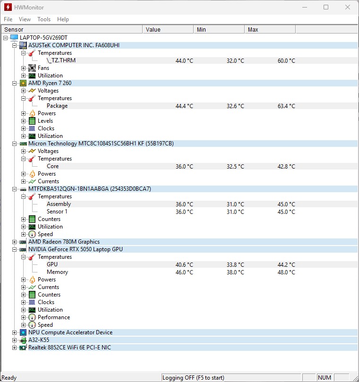The height and width of the screenshot is (382, 359).
Task: Click the Value column header
Action: click(168, 29)
